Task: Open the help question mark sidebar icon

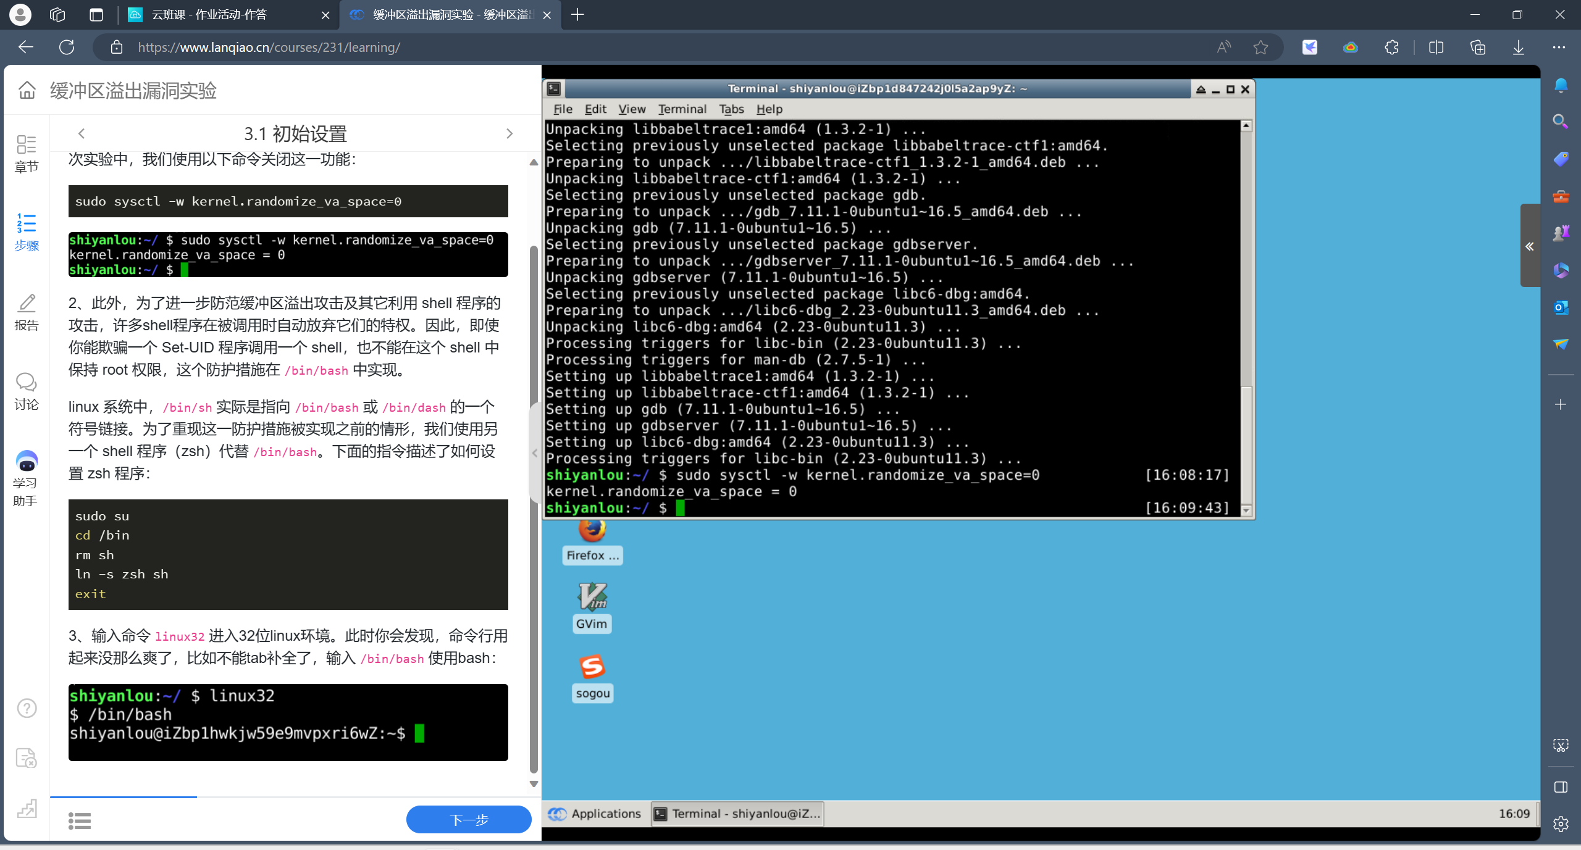Action: 27,707
